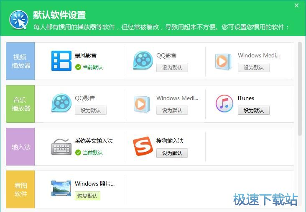306x212 pixels.
Task: Select the 音乐播放器 category label
Action: click(20, 104)
